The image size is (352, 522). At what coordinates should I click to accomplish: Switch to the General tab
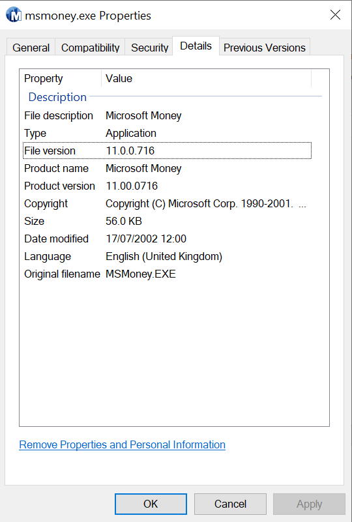tap(31, 48)
